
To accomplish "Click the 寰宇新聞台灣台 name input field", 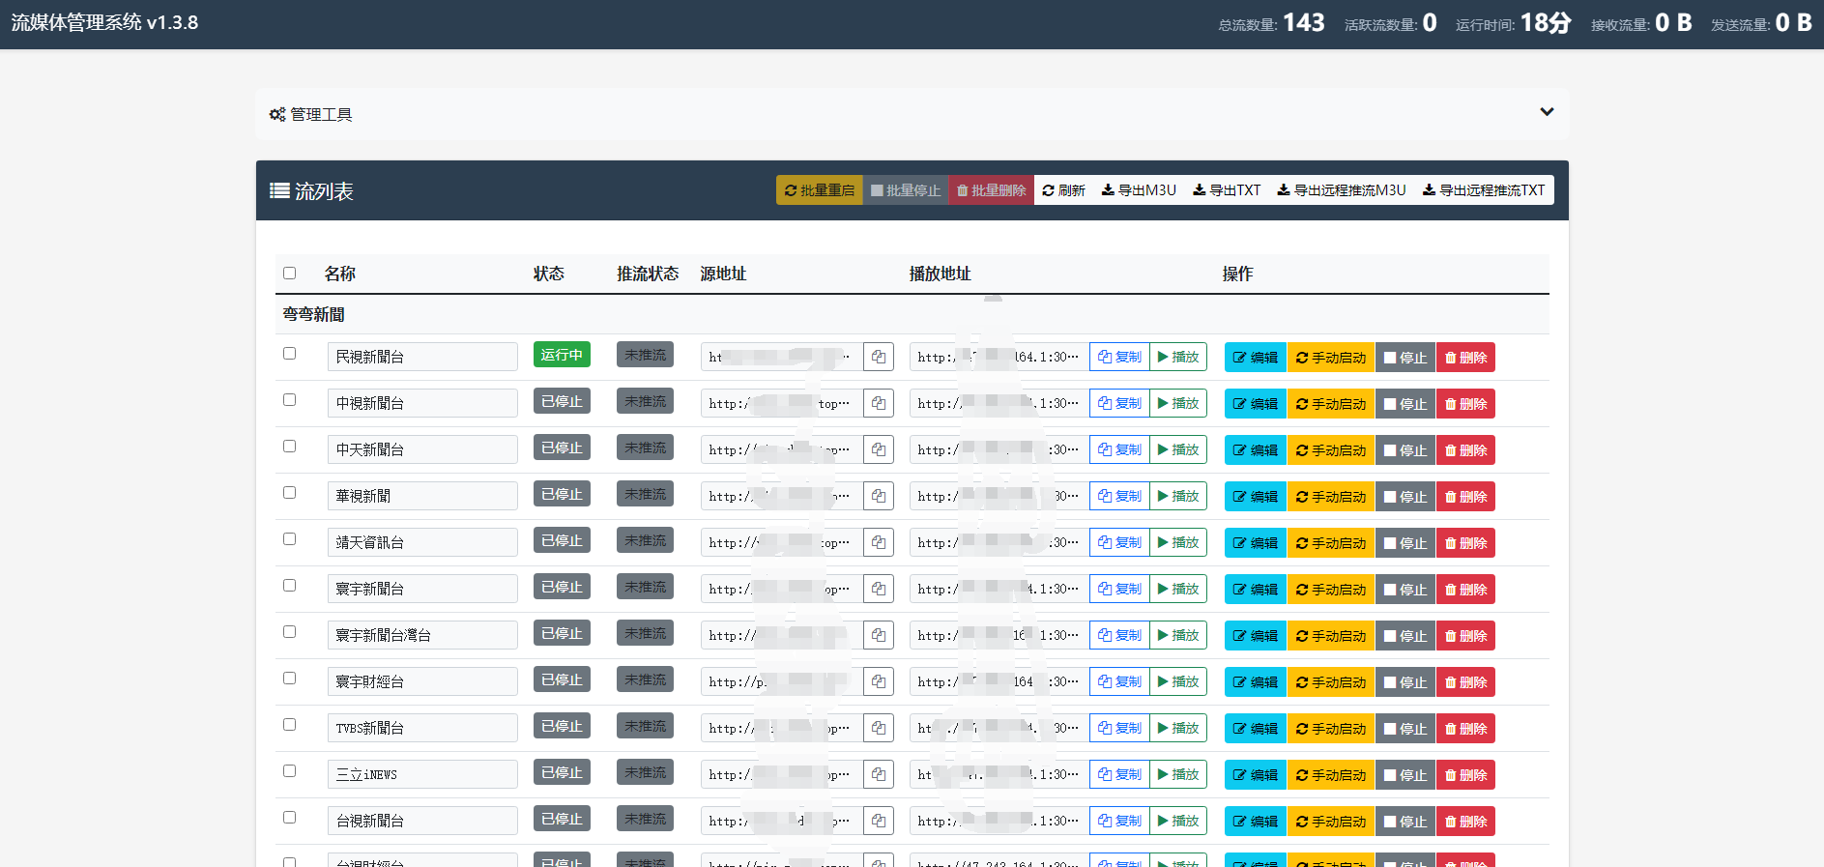I will pos(422,635).
